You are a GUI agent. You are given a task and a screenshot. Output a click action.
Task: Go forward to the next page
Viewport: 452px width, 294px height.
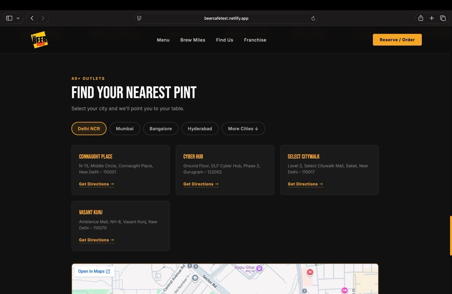click(x=43, y=18)
